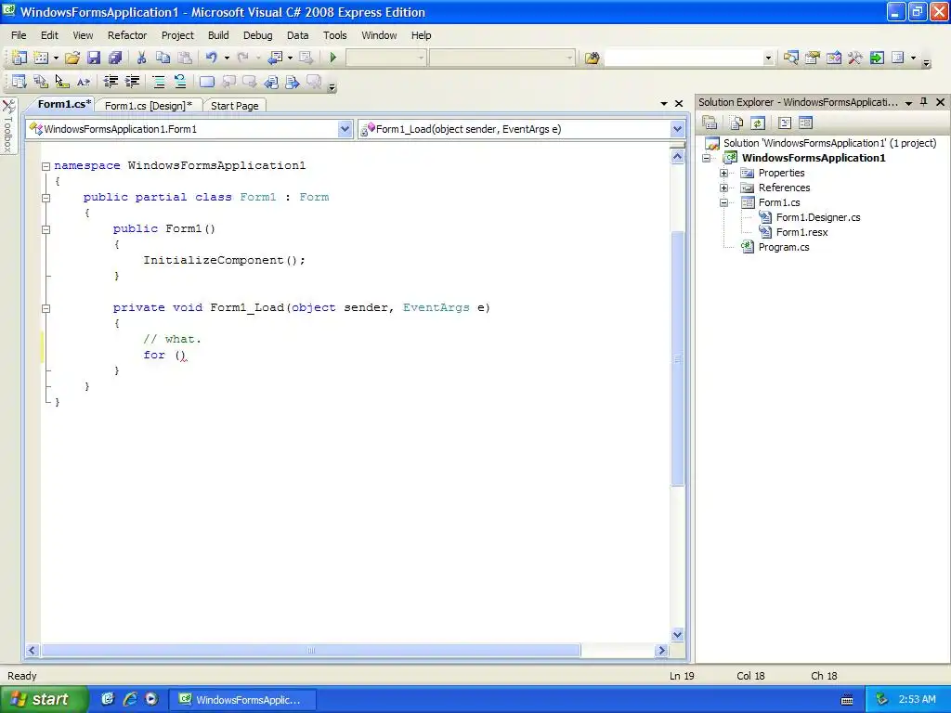
Task: Open the Add New Item dropdown arrow
Action: coord(56,58)
